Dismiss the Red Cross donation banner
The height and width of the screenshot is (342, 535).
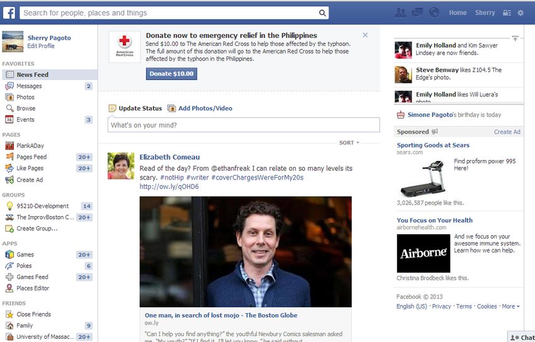coord(365,35)
